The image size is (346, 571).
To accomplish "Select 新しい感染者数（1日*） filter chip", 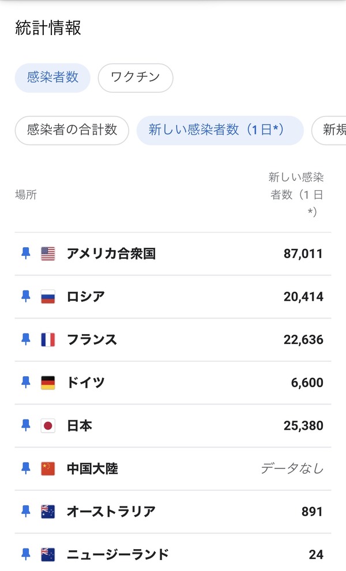I will tap(220, 130).
